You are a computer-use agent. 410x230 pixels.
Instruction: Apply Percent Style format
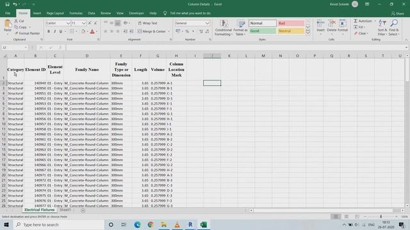coord(187,31)
